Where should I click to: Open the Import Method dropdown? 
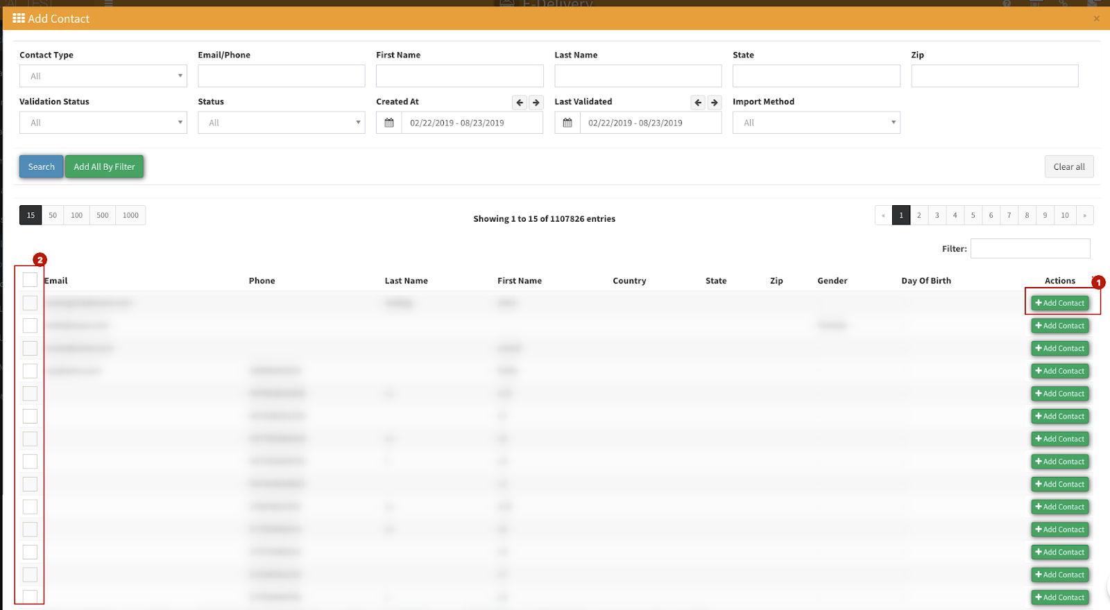[816, 123]
